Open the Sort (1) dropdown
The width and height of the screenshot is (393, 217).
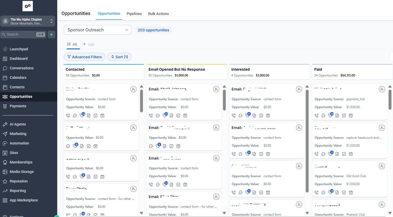click(119, 57)
